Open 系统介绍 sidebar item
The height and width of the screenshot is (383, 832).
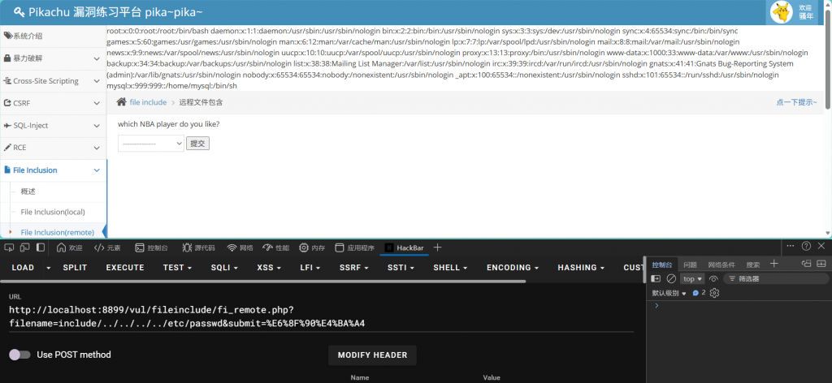point(53,36)
